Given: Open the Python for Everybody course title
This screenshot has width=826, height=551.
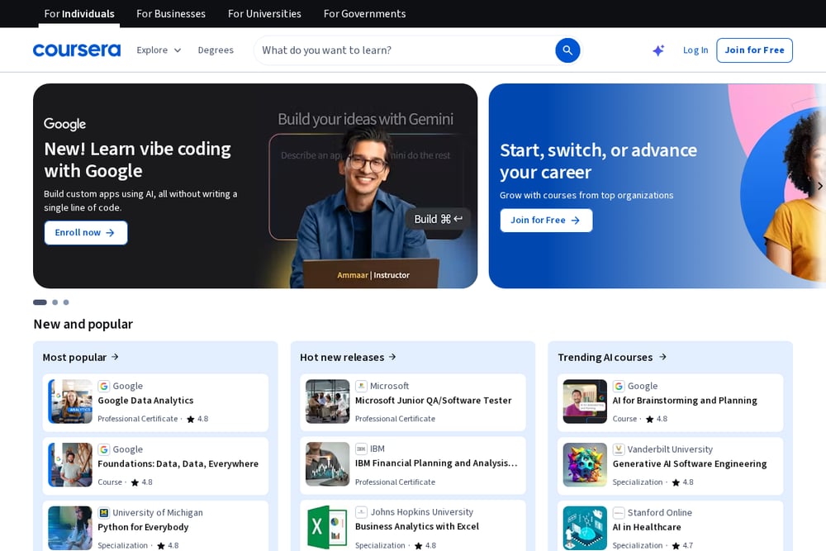Looking at the screenshot, I should pyautogui.click(x=143, y=527).
